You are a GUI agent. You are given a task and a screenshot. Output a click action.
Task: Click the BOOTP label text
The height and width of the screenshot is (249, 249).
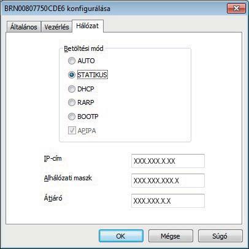tap(88, 117)
